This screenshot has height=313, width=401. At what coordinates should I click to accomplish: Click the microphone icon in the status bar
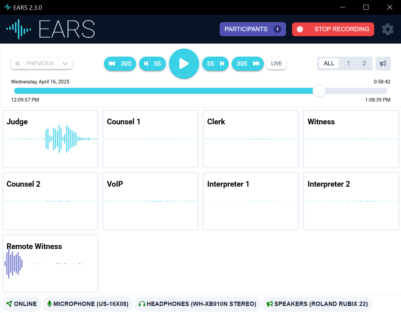point(50,304)
